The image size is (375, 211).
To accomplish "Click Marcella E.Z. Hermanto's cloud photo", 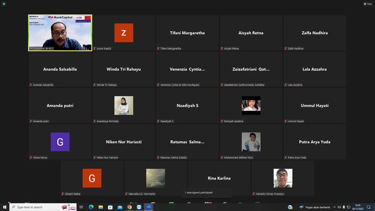I will (x=155, y=178).
